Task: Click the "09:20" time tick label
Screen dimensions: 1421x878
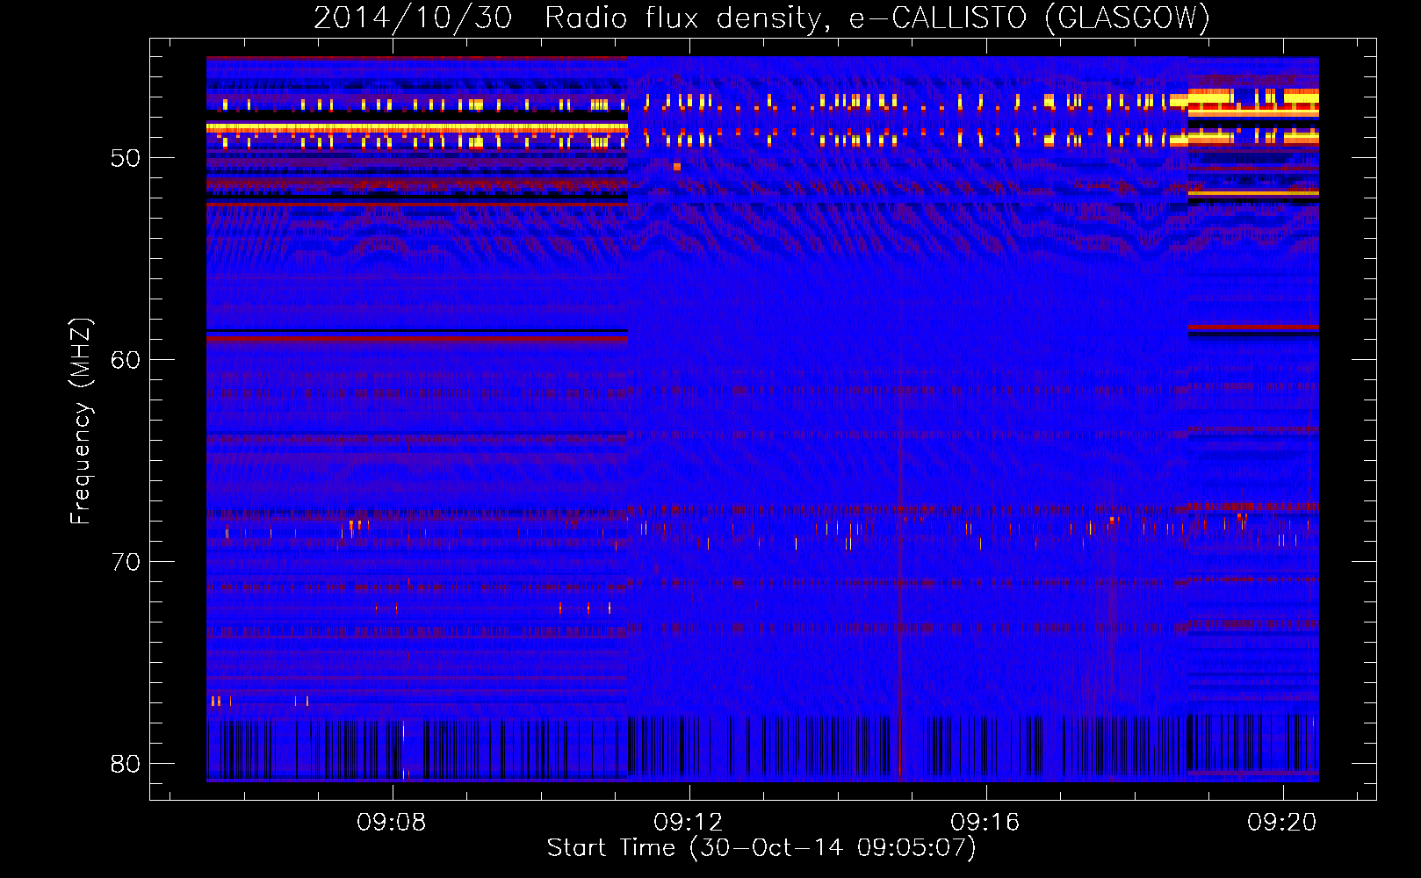Action: pyautogui.click(x=1282, y=822)
